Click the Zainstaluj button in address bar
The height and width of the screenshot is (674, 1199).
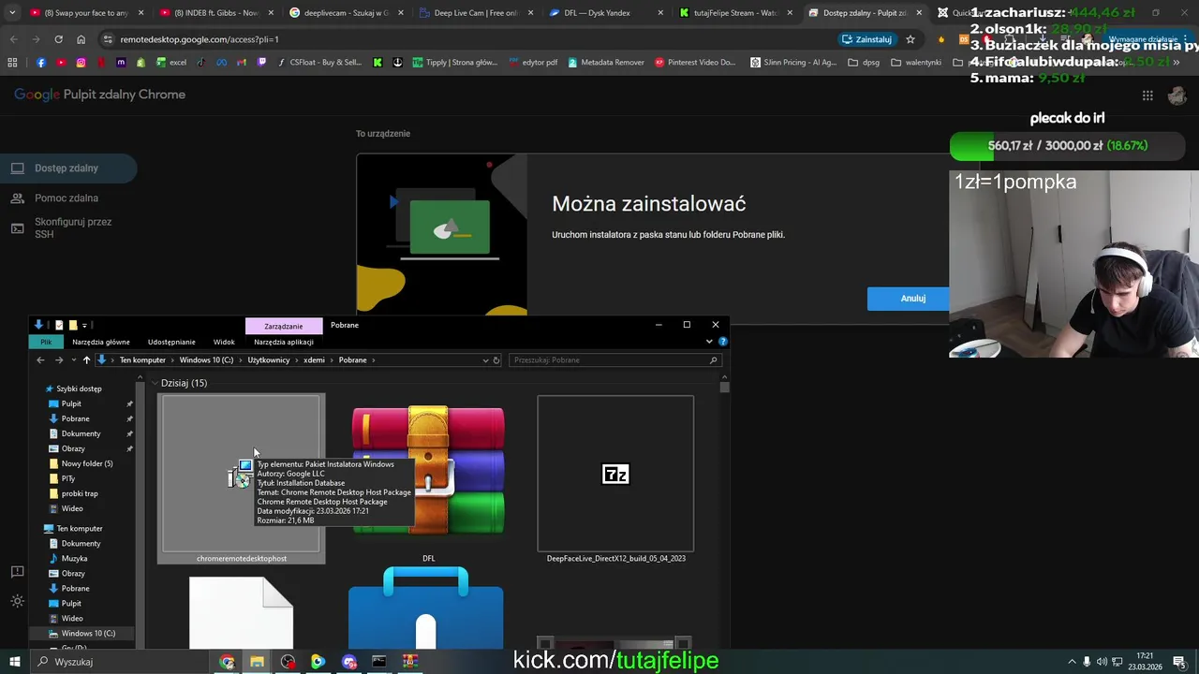click(866, 39)
